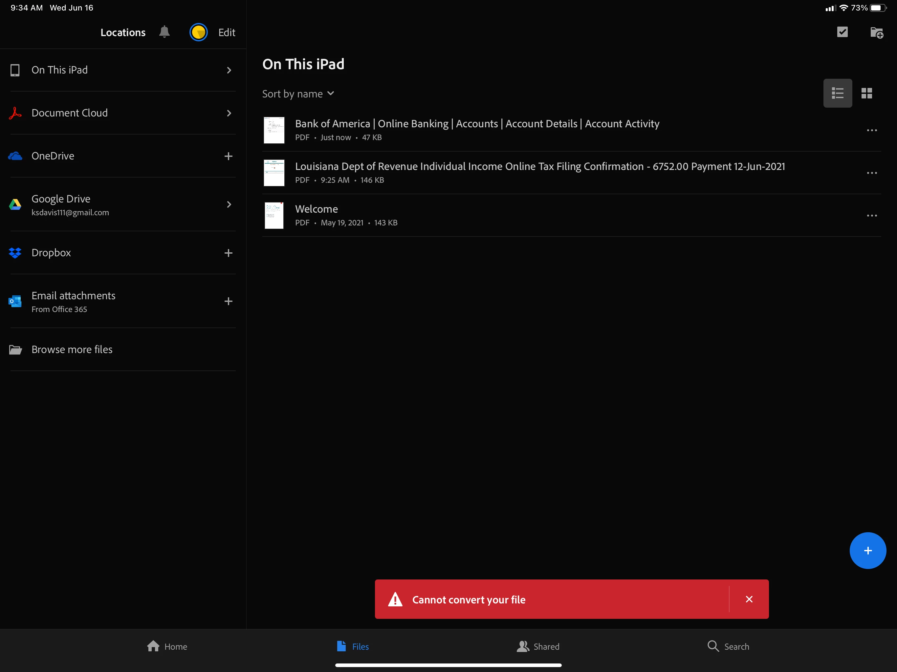Add Dropbox account with plus icon
Screen dimensions: 897x672
point(228,253)
